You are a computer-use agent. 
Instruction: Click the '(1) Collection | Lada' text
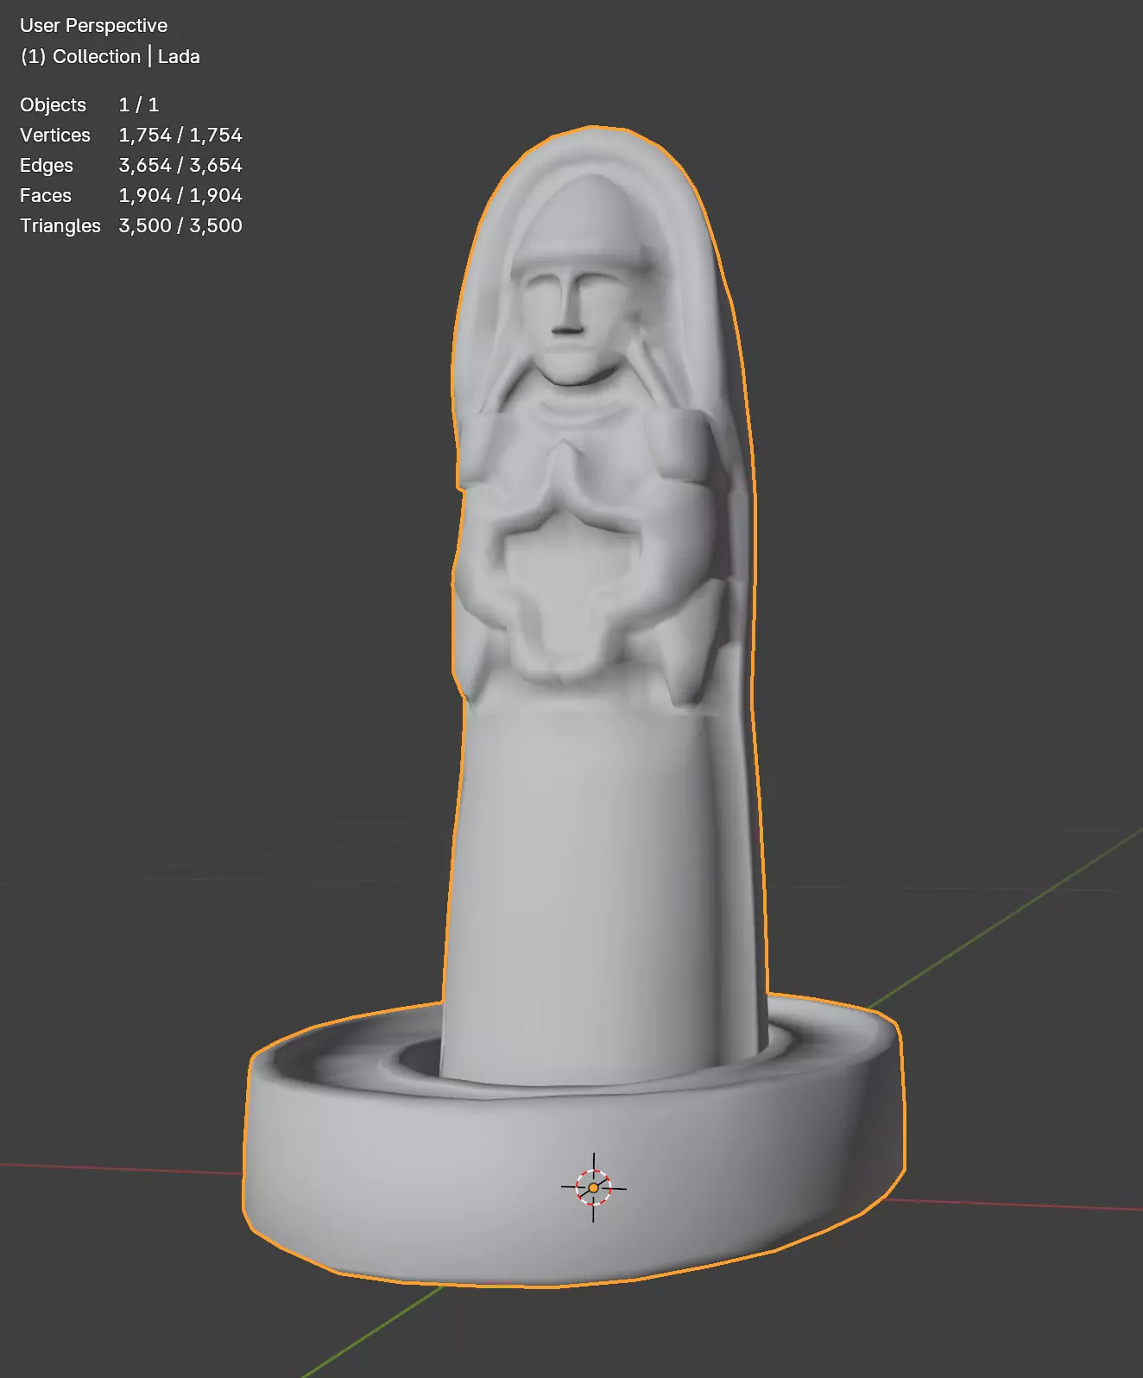110,57
